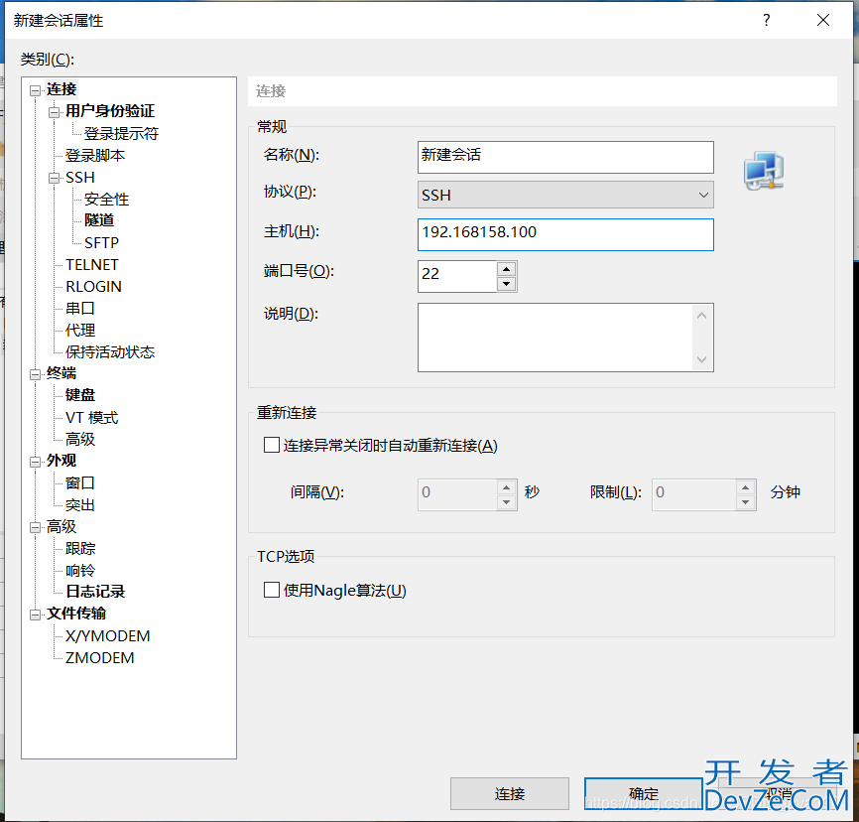This screenshot has width=859, height=822.
Task: Select 保持活动状态 tree item
Action: [x=110, y=352]
